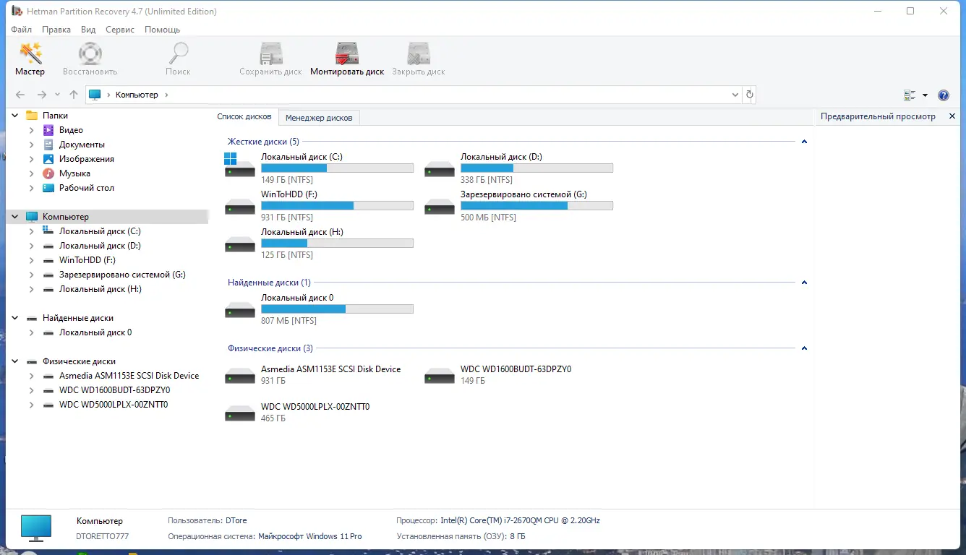This screenshot has height=555, width=966.
Task: Expand Документы folder in tree
Action: 31,145
